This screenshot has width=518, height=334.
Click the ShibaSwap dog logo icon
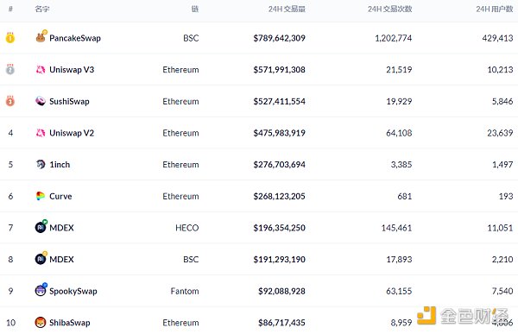pyautogui.click(x=41, y=322)
